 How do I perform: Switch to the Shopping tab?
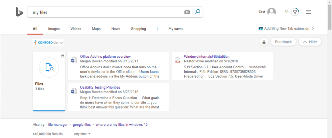click(138, 29)
